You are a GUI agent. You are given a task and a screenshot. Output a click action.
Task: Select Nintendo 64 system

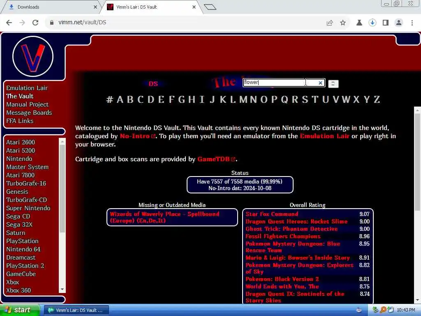pyautogui.click(x=23, y=249)
